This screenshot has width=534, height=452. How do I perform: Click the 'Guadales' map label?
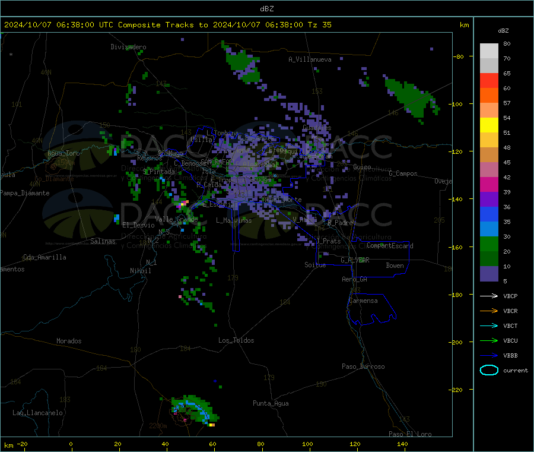(x=317, y=128)
